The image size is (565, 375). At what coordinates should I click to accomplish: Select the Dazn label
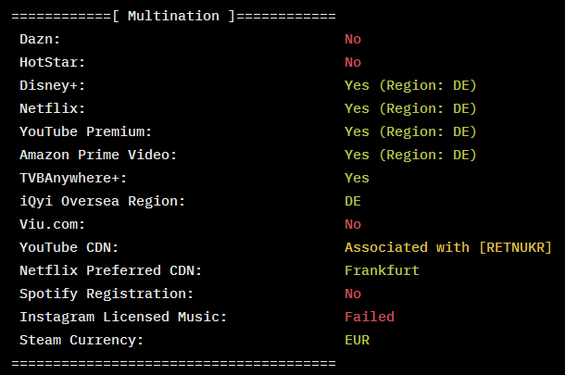40,39
